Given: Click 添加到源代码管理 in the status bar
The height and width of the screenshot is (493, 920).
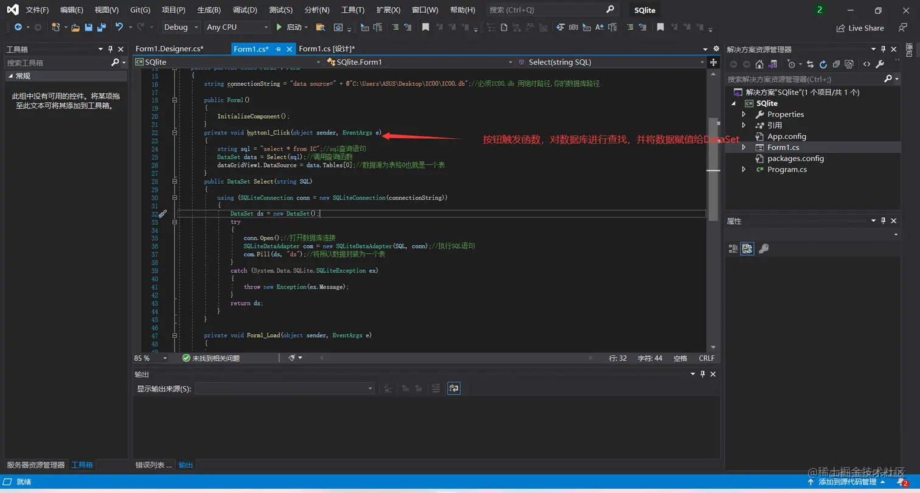Looking at the screenshot, I should (847, 481).
